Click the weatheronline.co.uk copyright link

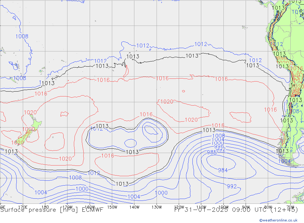click(x=278, y=220)
